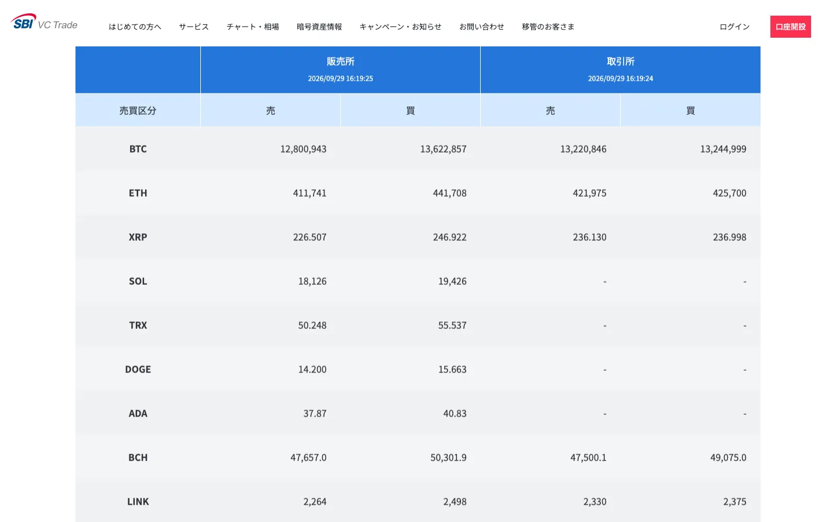836x522 pixels.
Task: Select TRX sell price 50.248
Action: [312, 325]
